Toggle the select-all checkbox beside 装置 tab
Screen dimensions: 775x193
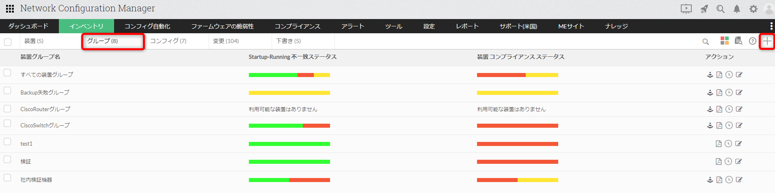click(8, 42)
